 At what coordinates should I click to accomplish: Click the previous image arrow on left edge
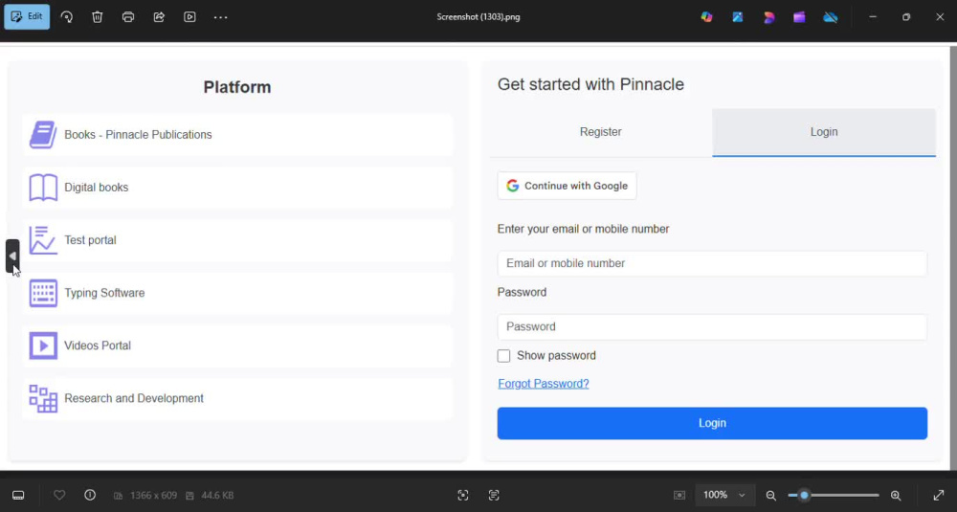[12, 256]
